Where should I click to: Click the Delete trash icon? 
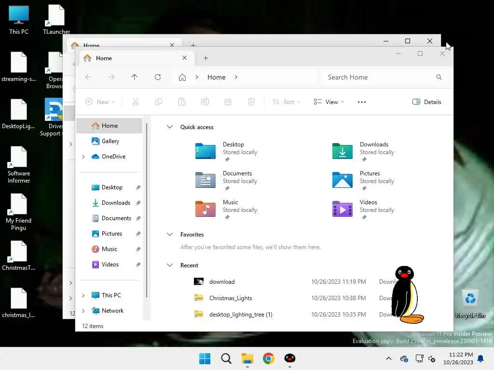pos(251,102)
